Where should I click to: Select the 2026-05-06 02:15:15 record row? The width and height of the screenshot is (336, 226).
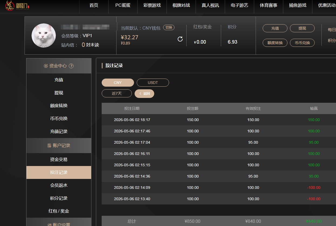(x=219, y=165)
